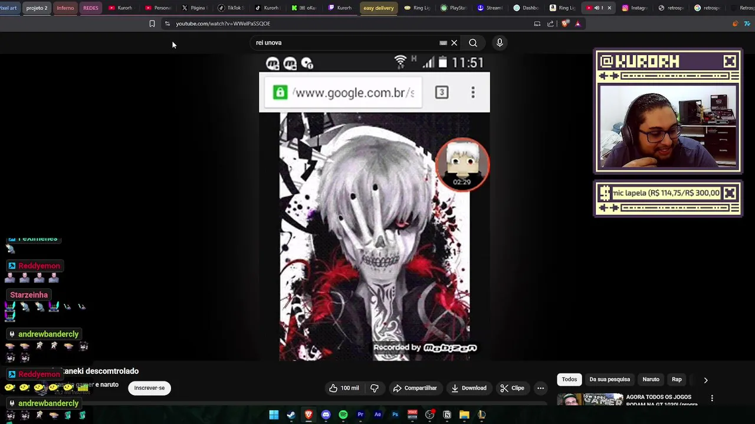Click the 'Clipe' scissors button
This screenshot has width=755, height=424.
pyautogui.click(x=512, y=388)
